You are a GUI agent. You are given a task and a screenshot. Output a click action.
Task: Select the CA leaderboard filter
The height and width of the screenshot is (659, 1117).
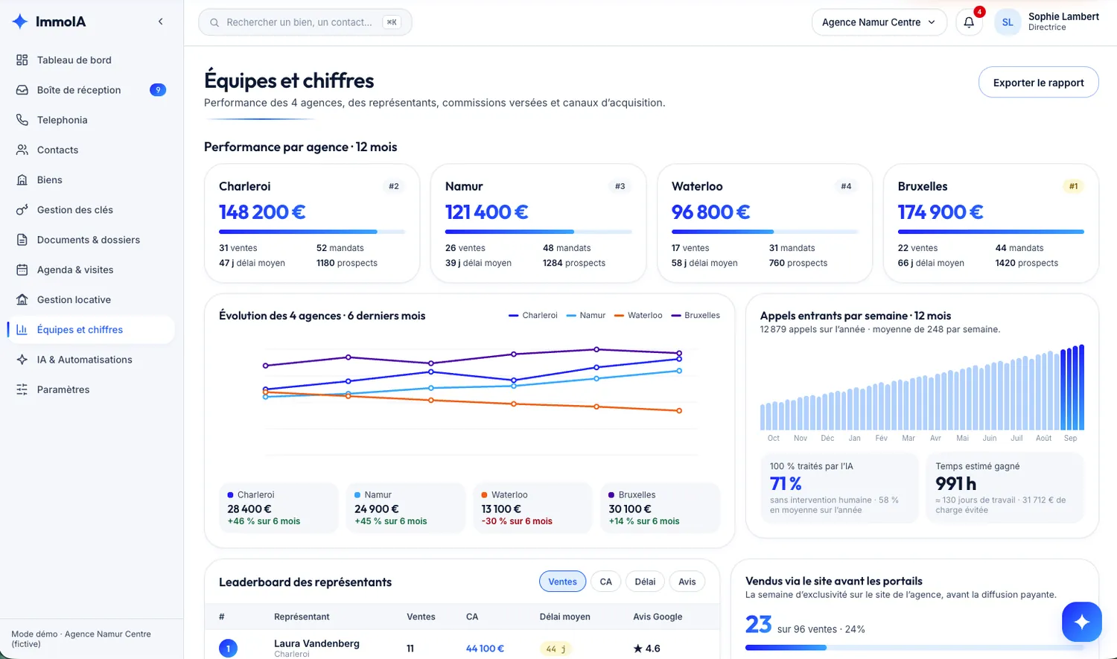[606, 582]
